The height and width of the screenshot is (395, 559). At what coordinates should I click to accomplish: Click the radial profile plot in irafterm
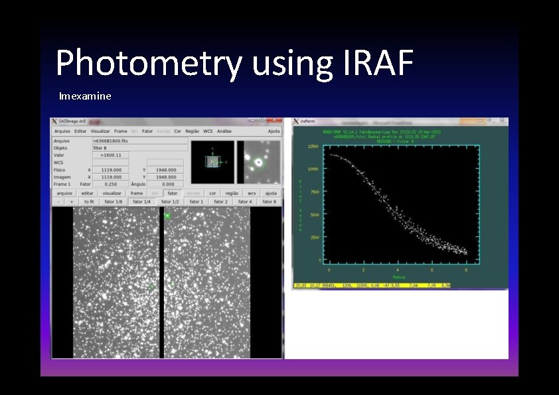pyautogui.click(x=401, y=205)
